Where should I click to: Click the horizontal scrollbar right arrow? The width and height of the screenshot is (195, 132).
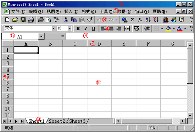click(183, 121)
